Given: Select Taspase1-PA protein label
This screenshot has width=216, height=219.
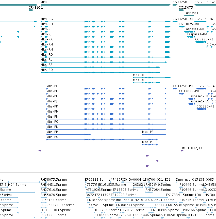Looking at the screenshot, I should click(198, 101).
